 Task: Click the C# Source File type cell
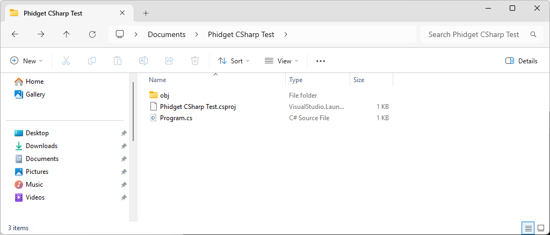point(309,118)
